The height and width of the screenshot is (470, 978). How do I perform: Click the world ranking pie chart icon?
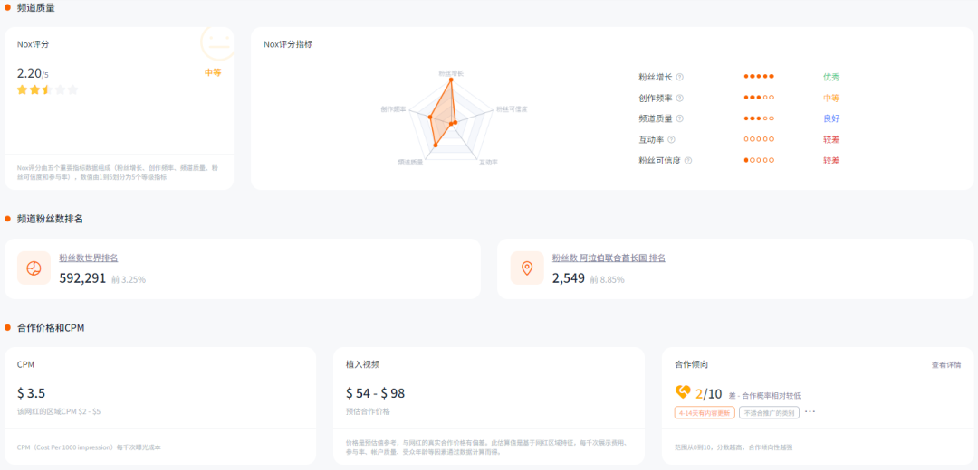(x=34, y=268)
